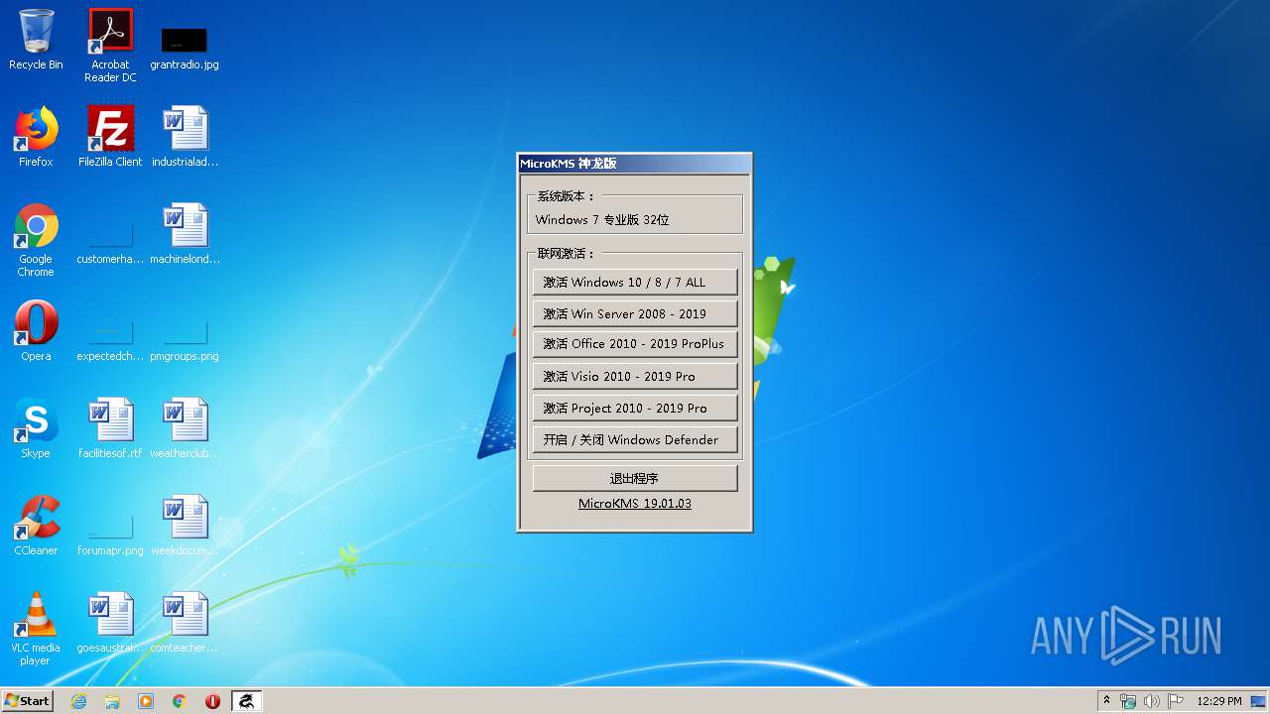The width and height of the screenshot is (1270, 714).
Task: Open the Start menu
Action: coord(28,700)
